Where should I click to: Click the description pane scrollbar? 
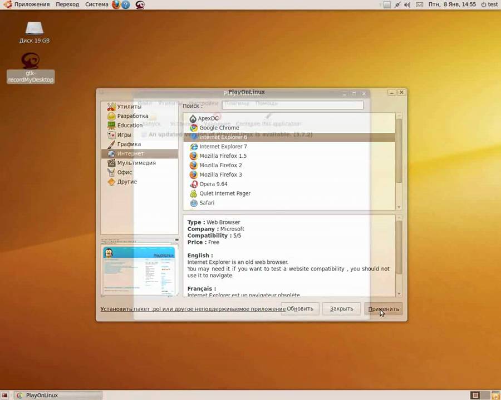tap(399, 247)
